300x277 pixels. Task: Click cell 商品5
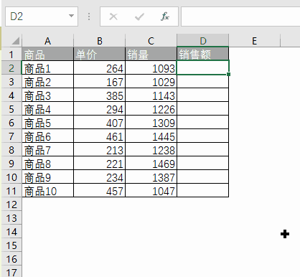click(x=47, y=122)
